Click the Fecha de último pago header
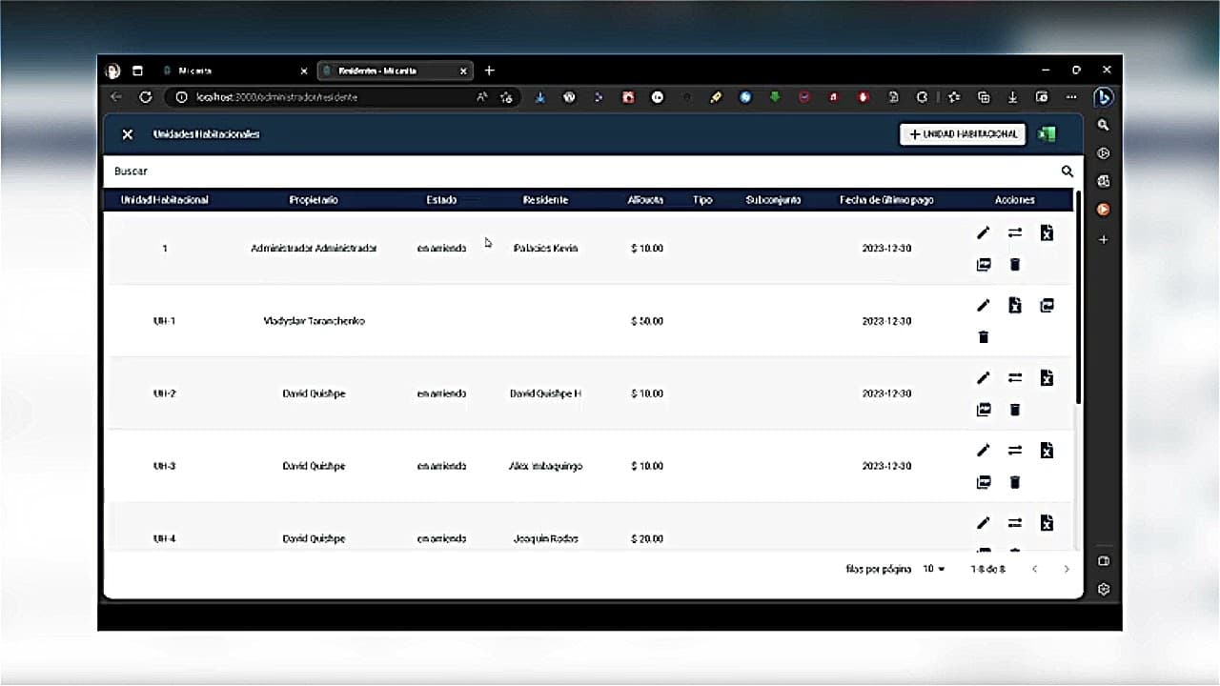1220x686 pixels. (x=886, y=200)
